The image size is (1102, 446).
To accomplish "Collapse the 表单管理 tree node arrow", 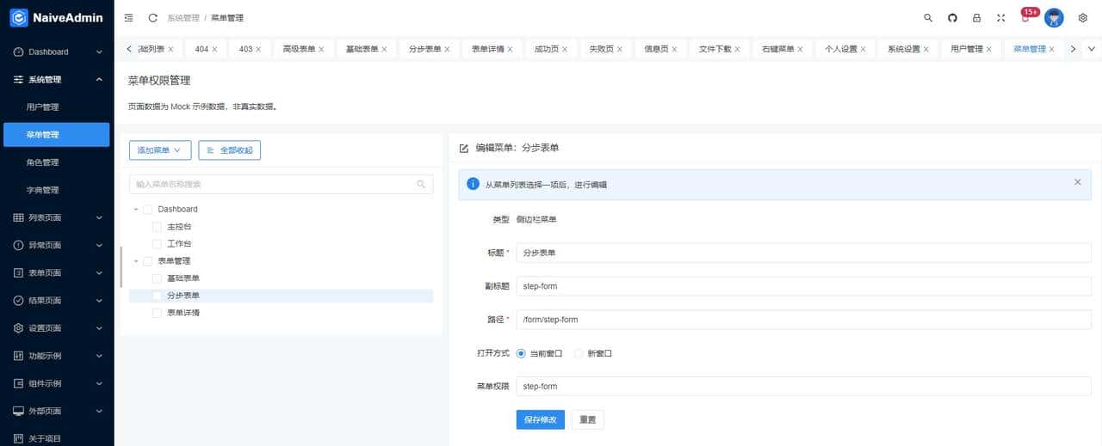I will 136,260.
